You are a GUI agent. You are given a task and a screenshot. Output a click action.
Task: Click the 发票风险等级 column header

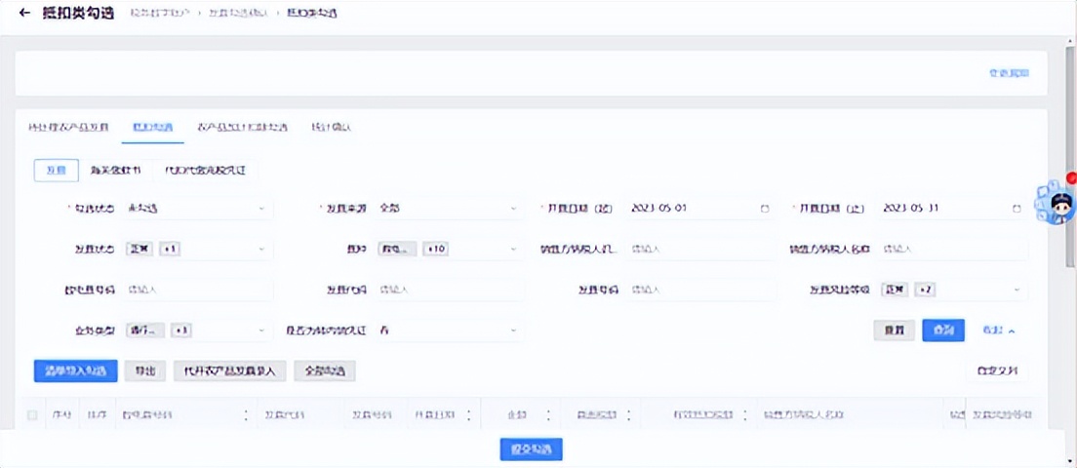click(x=1000, y=416)
